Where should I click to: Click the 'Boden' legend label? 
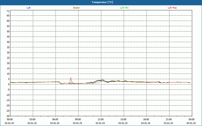tap(77, 8)
